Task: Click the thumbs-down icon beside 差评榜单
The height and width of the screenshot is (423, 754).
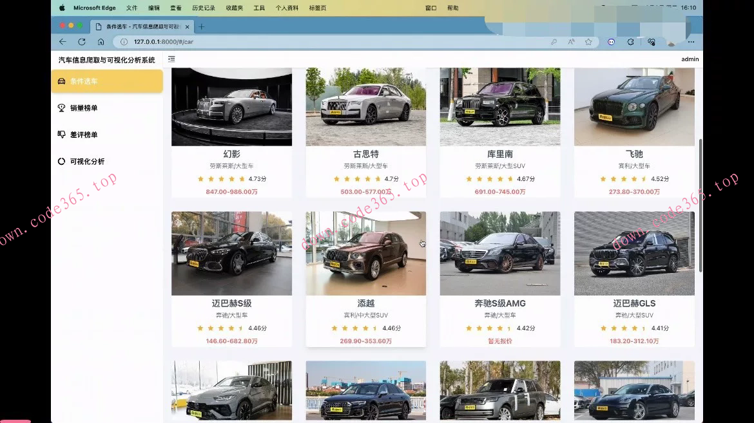Action: [x=62, y=135]
